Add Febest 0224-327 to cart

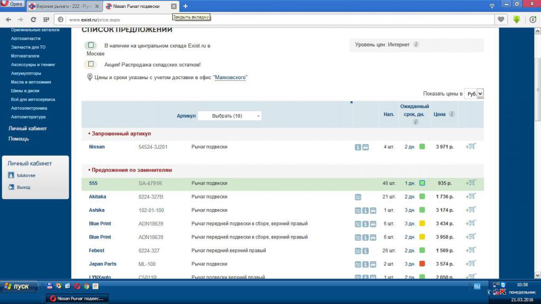(471, 250)
